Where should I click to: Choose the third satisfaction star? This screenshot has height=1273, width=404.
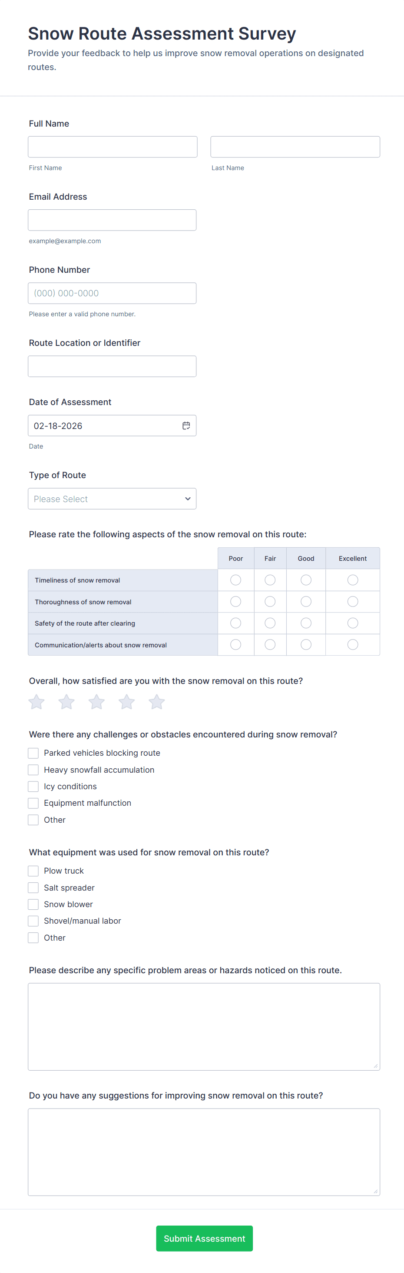click(x=97, y=702)
